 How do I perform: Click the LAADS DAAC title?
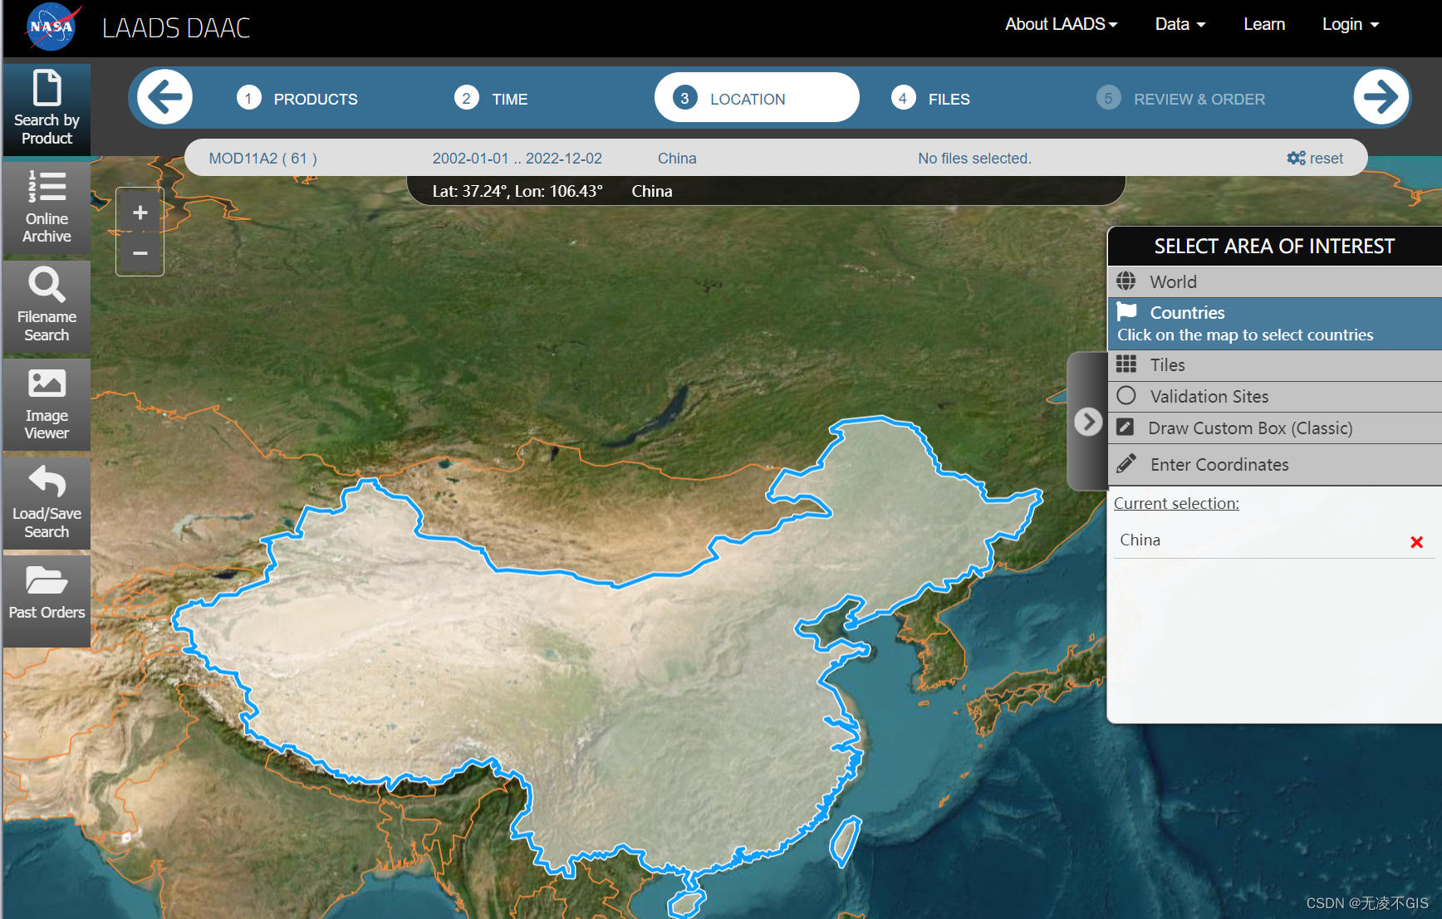(x=176, y=28)
